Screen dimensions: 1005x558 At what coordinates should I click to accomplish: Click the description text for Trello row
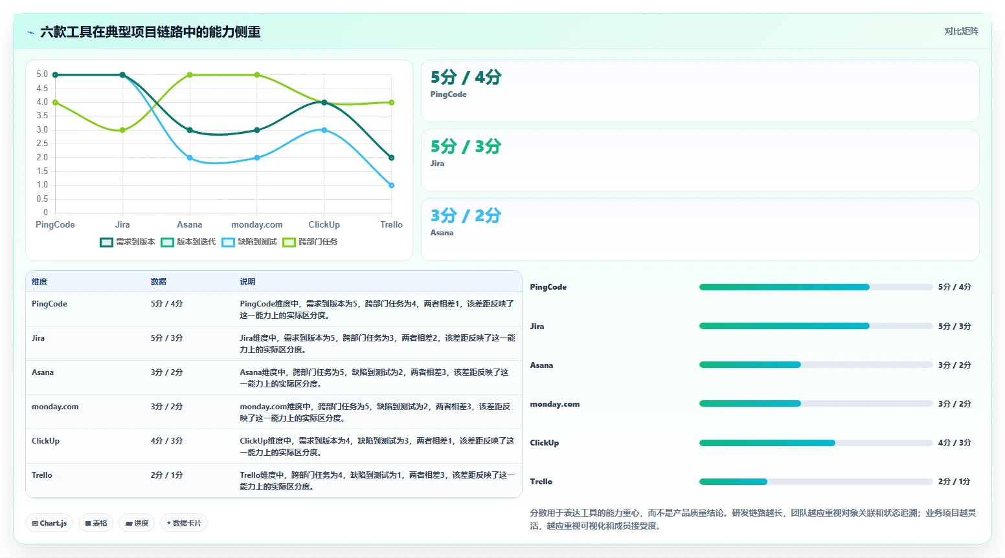[x=378, y=480]
